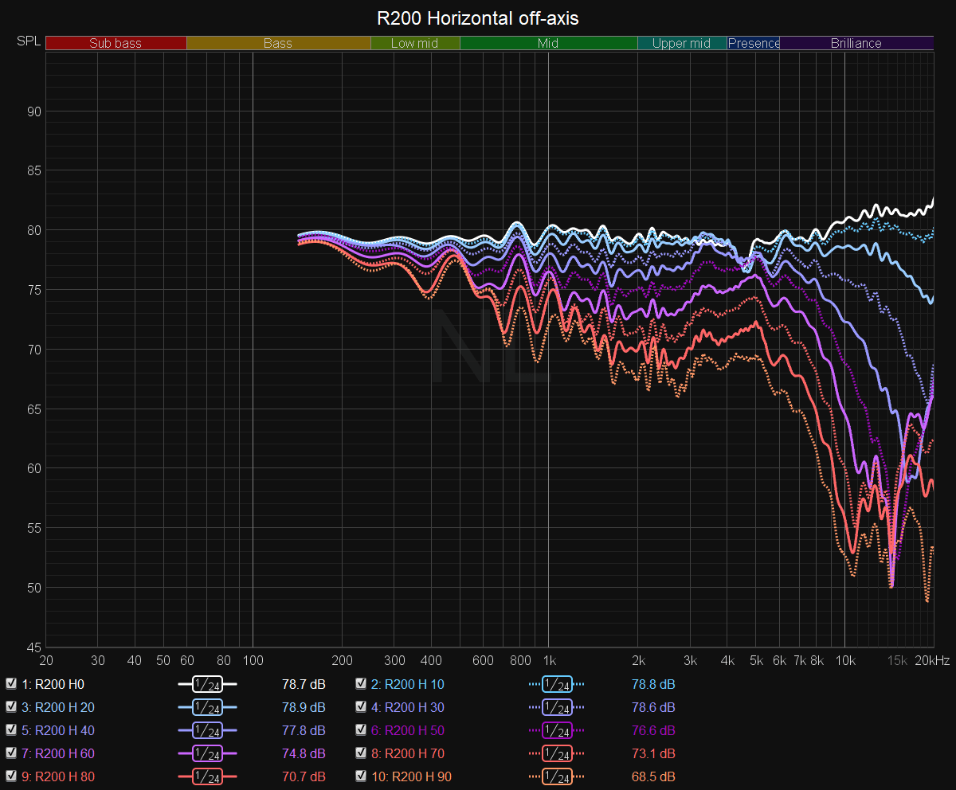Disable the R200 H 10 trace checkbox

[x=361, y=684]
